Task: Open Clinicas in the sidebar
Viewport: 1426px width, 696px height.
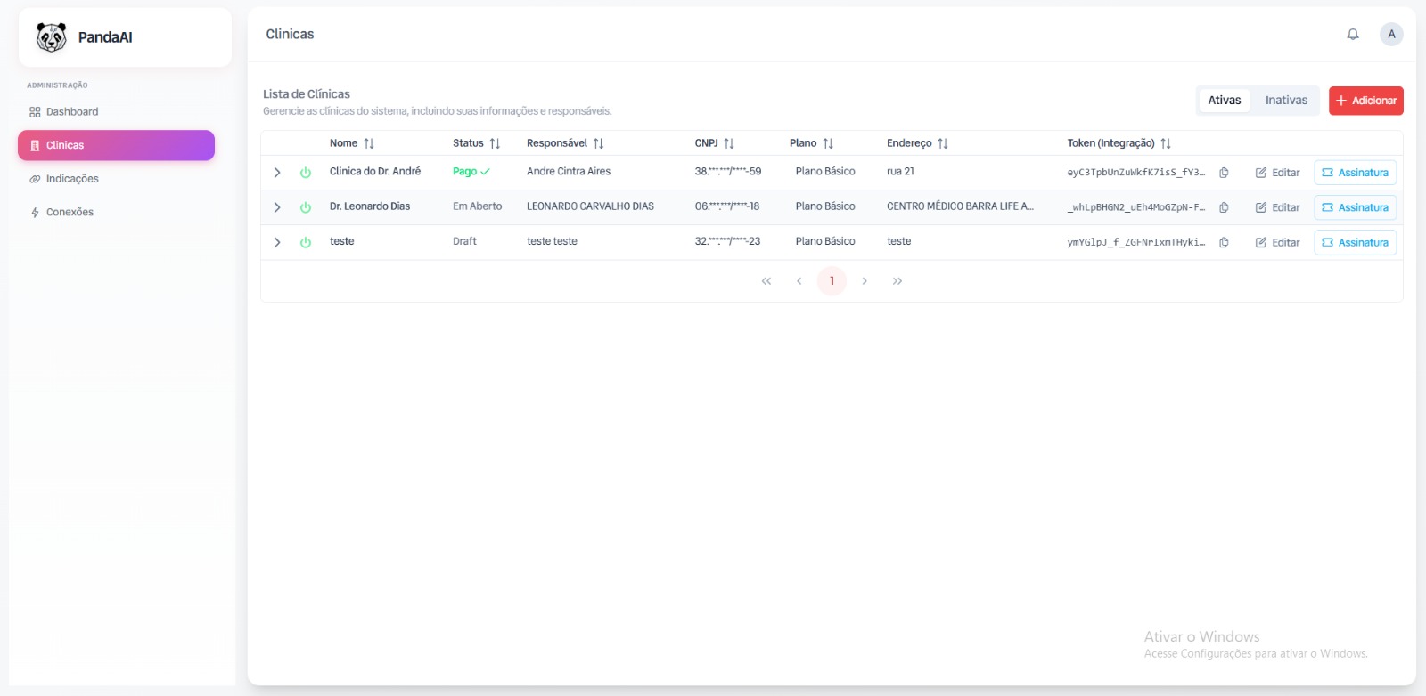Action: (x=116, y=145)
